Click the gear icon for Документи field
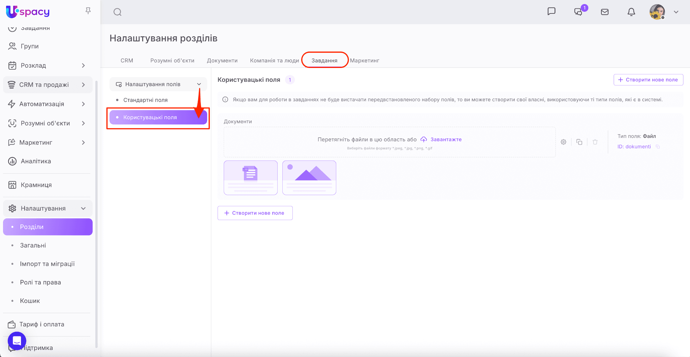The height and width of the screenshot is (357, 690). (x=563, y=142)
